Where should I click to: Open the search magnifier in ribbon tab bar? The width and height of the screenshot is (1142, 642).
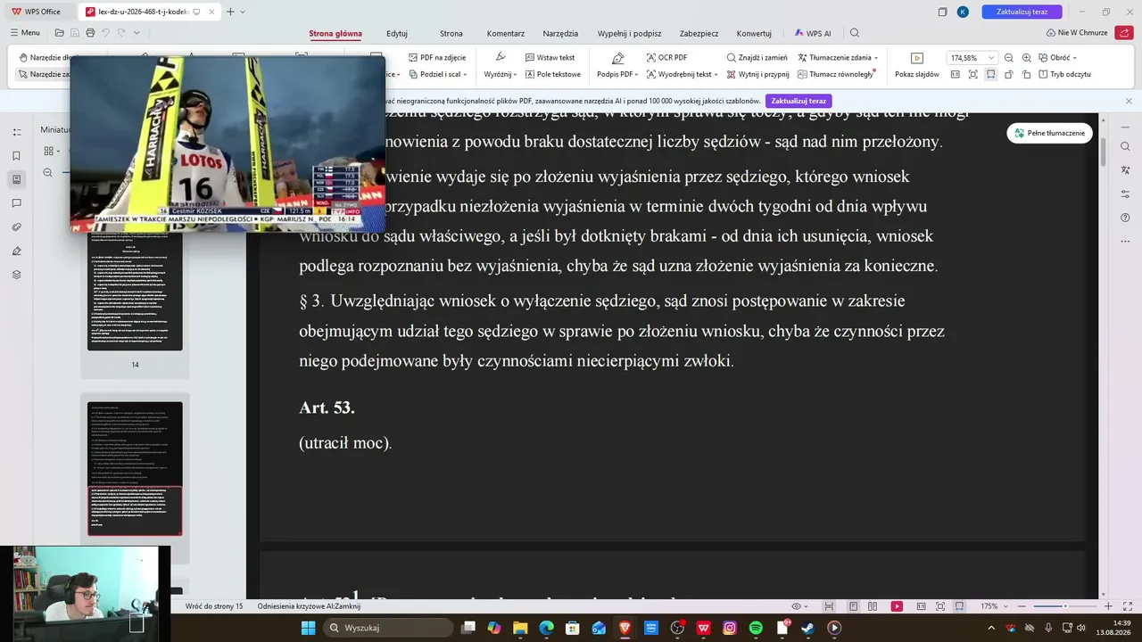point(855,33)
